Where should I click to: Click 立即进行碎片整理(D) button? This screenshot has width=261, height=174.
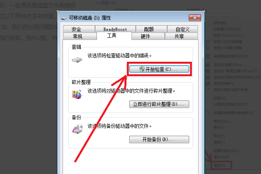(159, 104)
